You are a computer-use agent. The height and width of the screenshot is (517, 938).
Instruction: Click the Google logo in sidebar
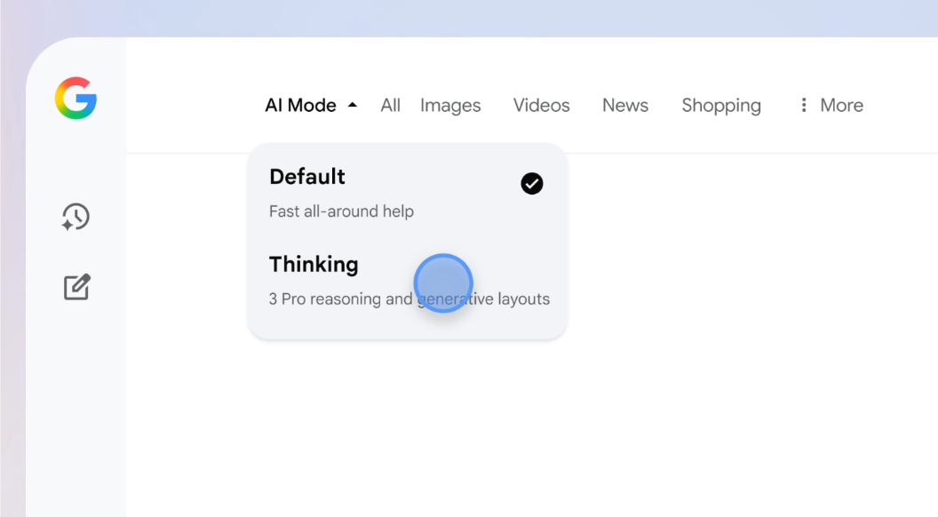[76, 98]
